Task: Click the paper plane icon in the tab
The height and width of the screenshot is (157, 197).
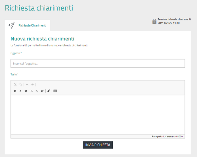Action: tap(11, 25)
